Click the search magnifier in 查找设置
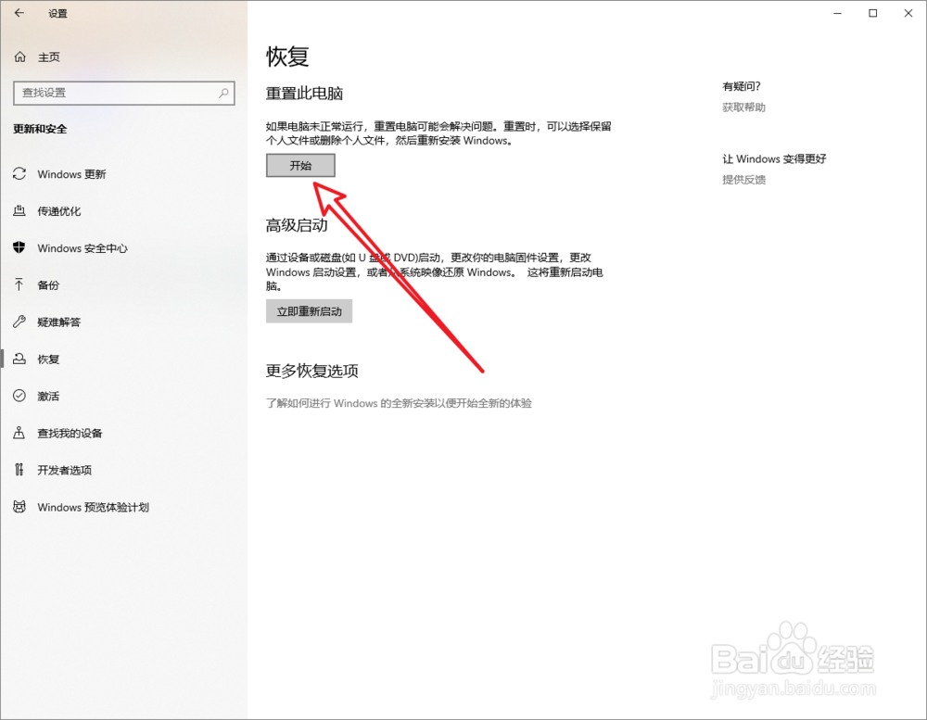 click(223, 93)
